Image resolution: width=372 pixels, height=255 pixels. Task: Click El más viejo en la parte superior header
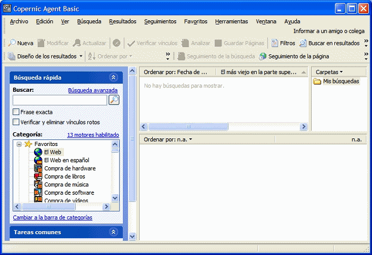coord(262,72)
